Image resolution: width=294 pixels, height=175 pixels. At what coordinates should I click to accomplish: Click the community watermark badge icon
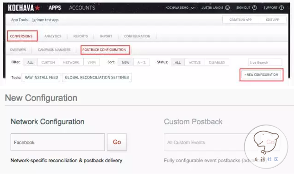(266, 146)
